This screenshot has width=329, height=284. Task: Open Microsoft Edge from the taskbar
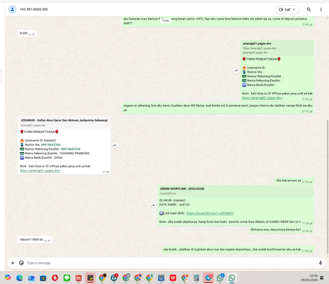(20, 278)
